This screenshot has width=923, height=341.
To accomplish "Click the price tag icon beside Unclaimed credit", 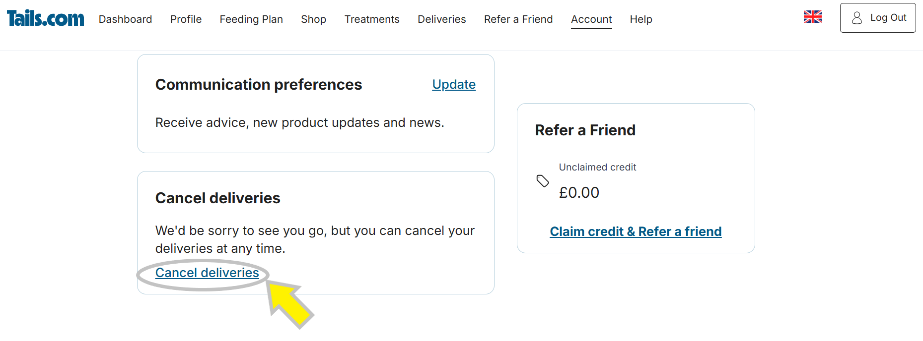I will click(543, 181).
